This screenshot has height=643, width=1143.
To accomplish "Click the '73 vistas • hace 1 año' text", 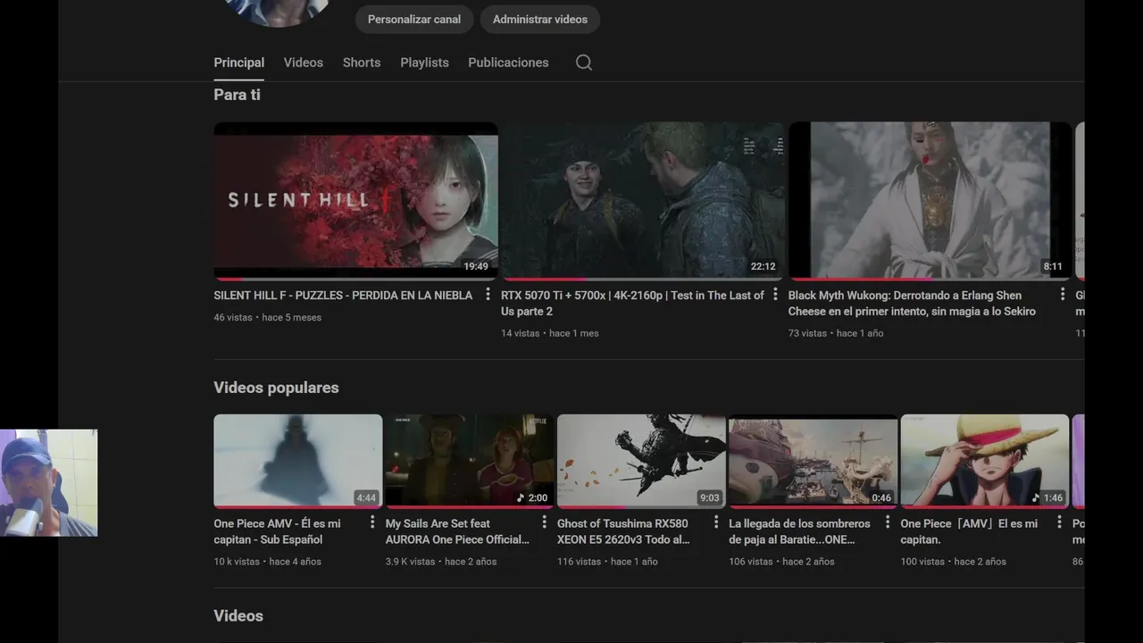I will coord(836,333).
